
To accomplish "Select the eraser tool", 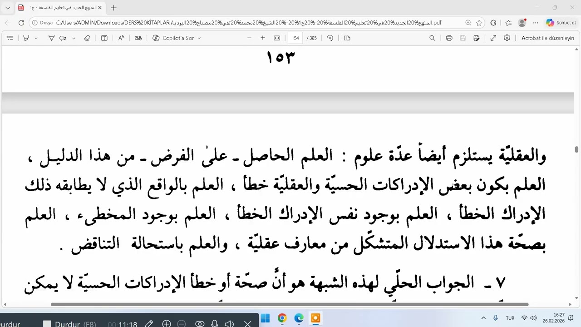I will (x=87, y=38).
